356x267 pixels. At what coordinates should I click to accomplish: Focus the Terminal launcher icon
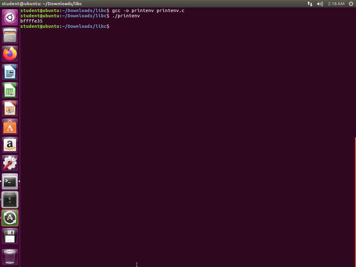click(x=10, y=181)
